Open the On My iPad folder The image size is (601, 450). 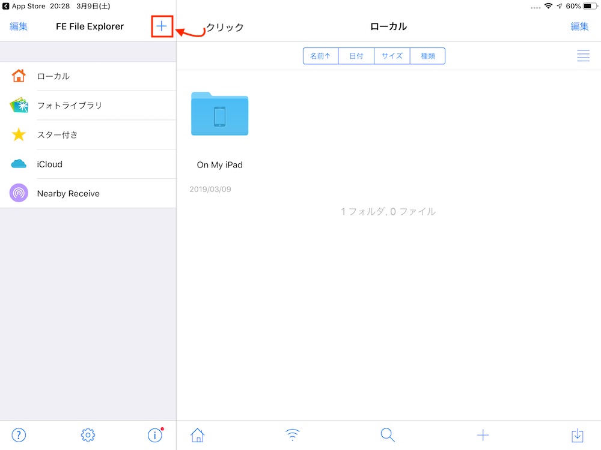[219, 113]
